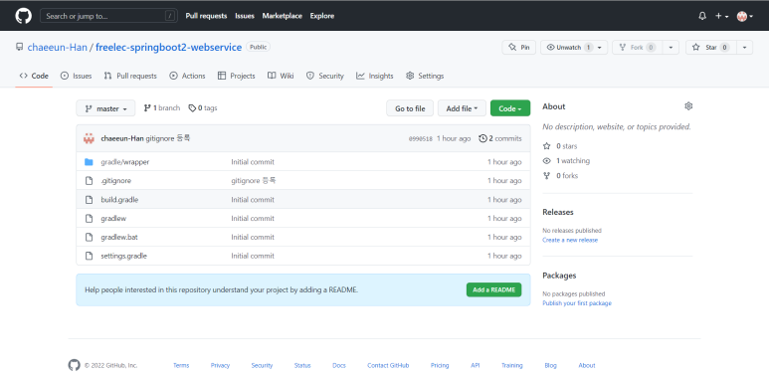Open Contact GitHub footer link

[x=388, y=365]
